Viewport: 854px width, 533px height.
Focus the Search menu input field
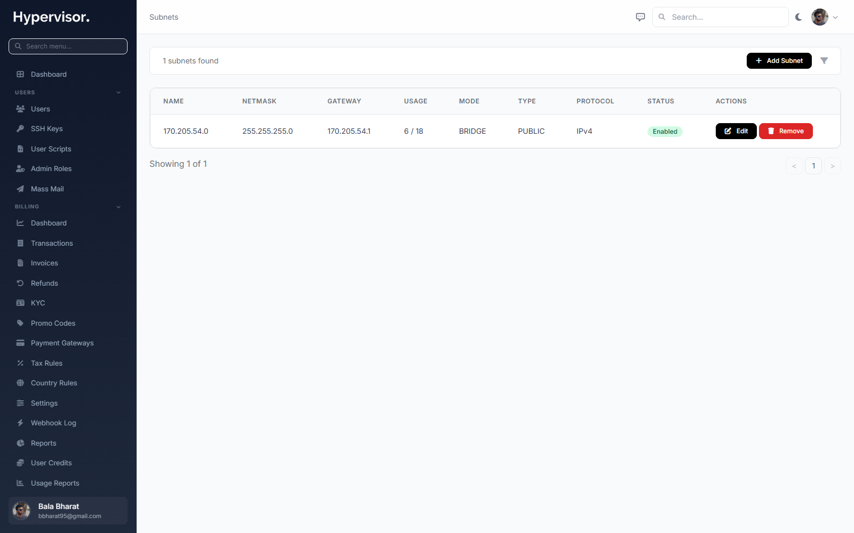click(68, 46)
